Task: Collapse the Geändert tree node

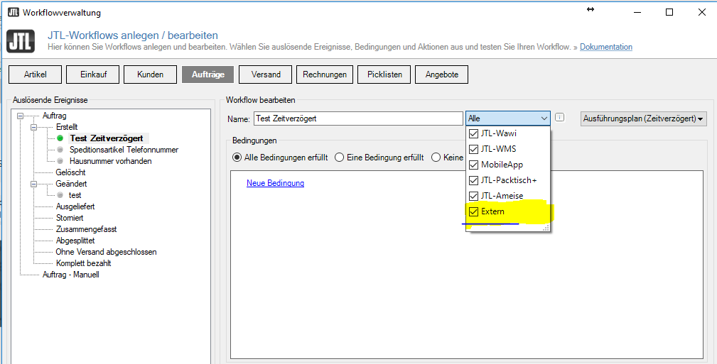Action: click(33, 184)
